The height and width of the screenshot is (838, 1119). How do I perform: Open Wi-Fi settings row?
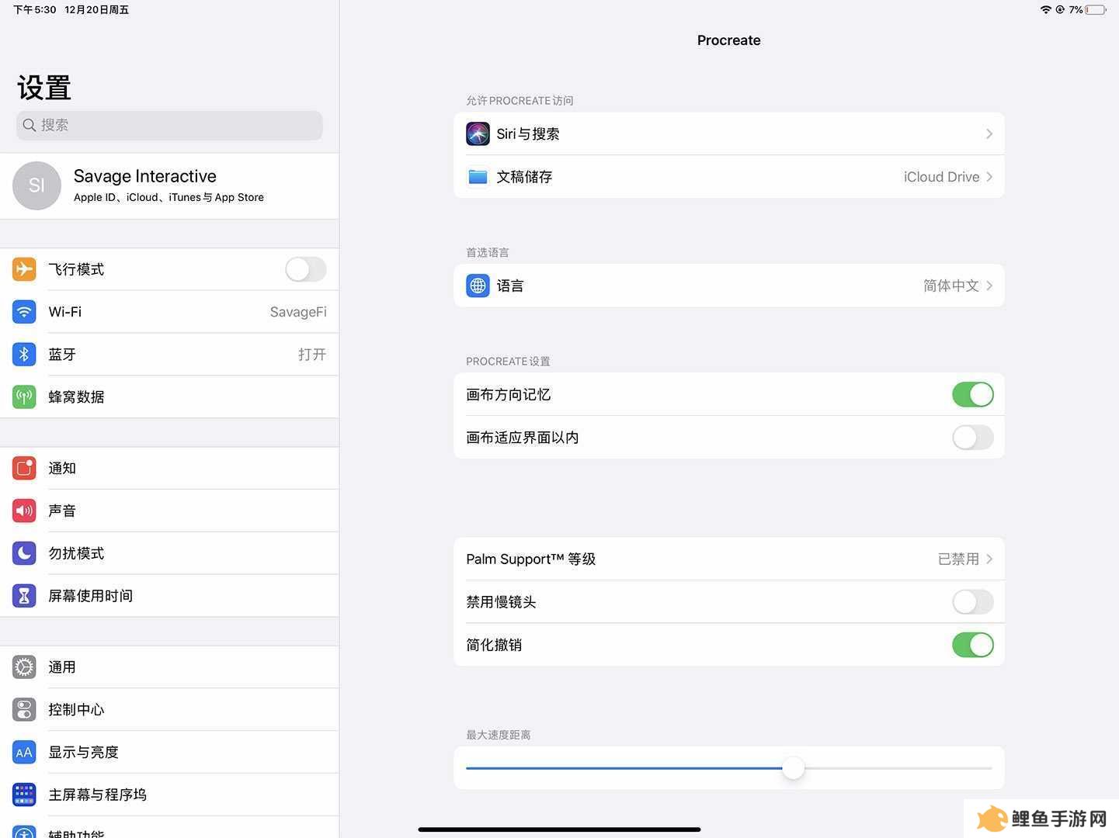pos(169,312)
